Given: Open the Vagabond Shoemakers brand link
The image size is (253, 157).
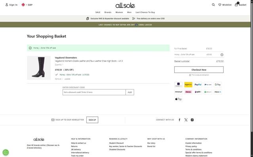Looking at the screenshot, I should [x=66, y=58].
